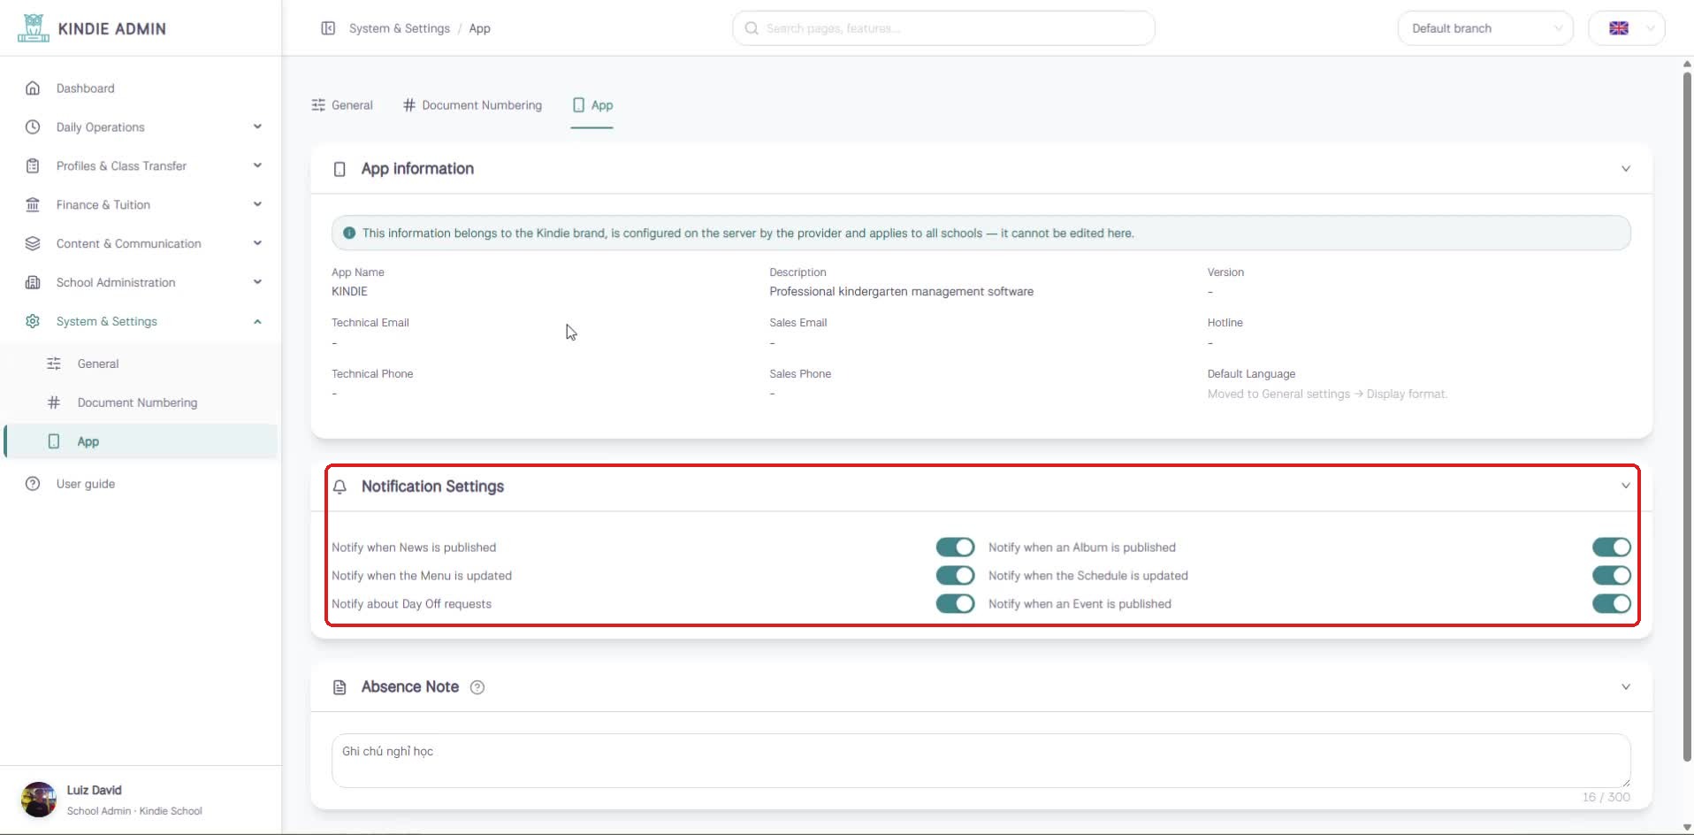Click the School Administration building icon
Screen dimensions: 1694x835
[x=33, y=282]
